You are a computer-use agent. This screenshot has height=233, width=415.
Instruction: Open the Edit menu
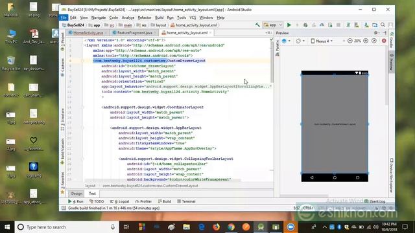click(x=73, y=17)
